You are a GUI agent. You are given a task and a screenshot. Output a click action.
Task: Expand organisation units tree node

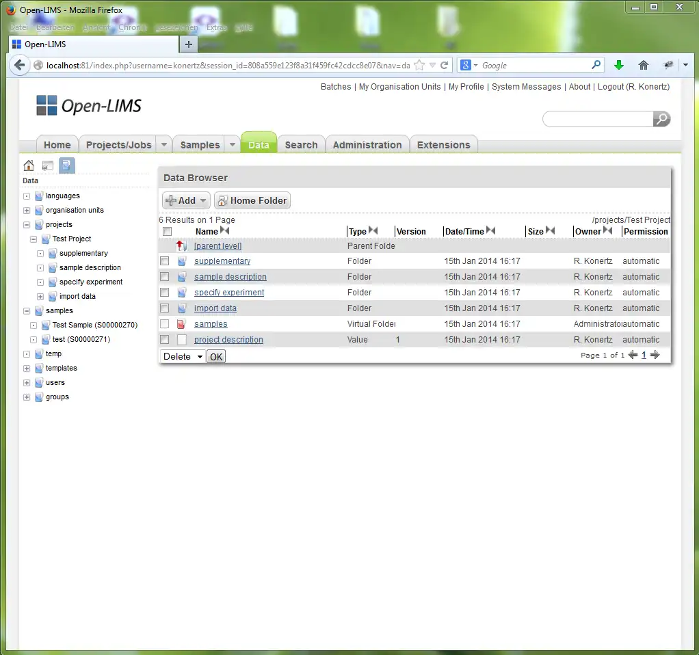point(27,211)
